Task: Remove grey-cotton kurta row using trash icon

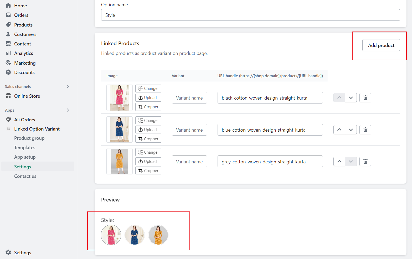Action: (365, 162)
